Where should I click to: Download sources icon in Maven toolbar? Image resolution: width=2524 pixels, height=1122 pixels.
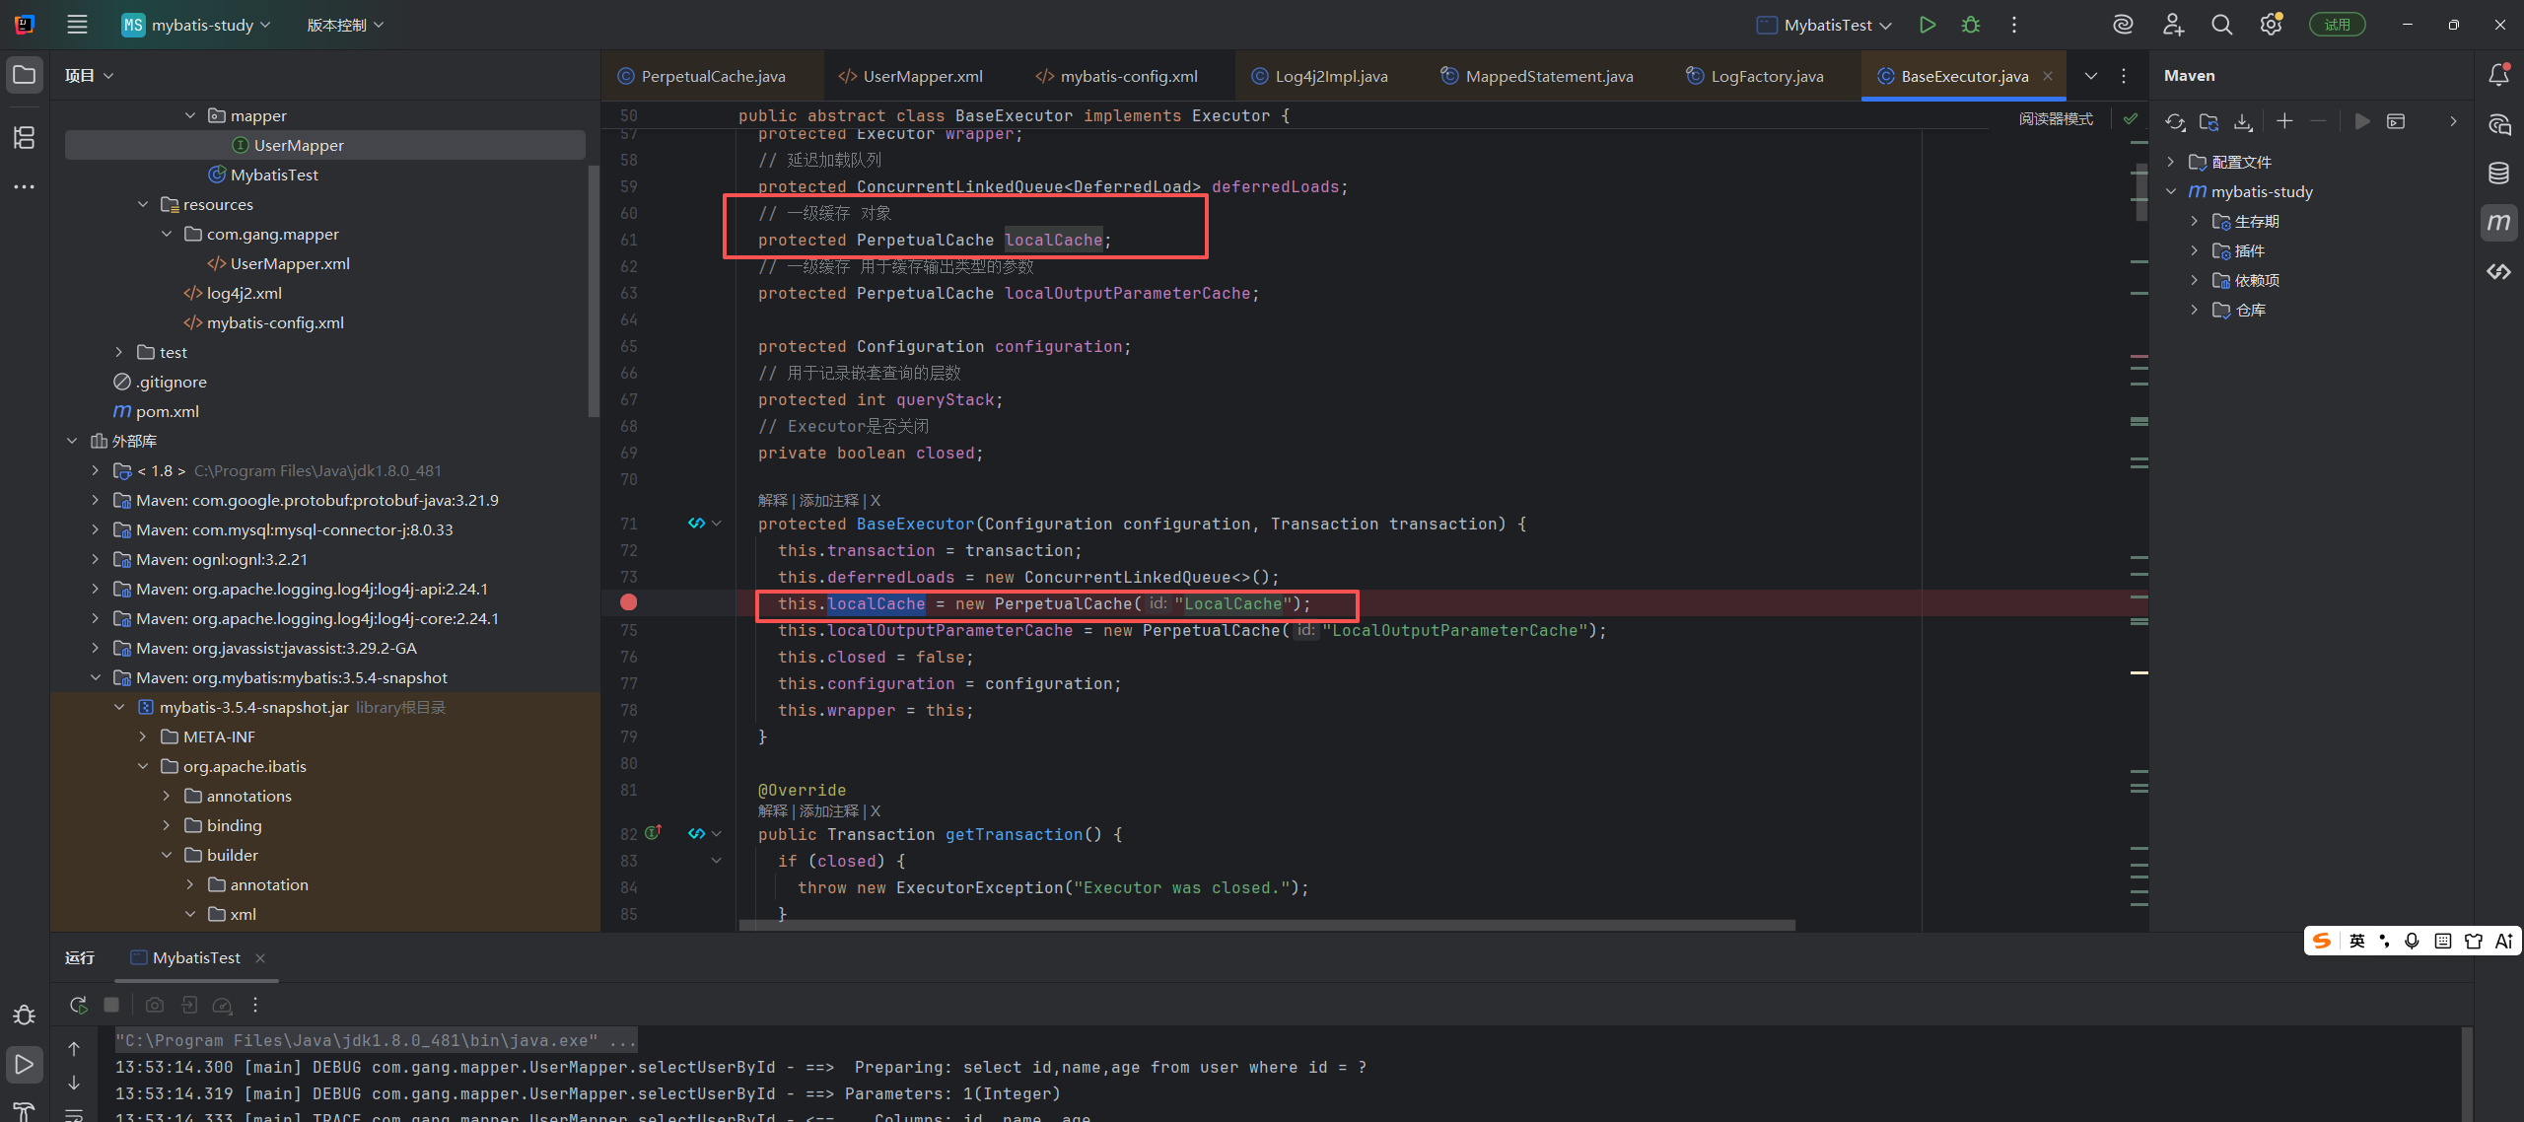[2243, 121]
